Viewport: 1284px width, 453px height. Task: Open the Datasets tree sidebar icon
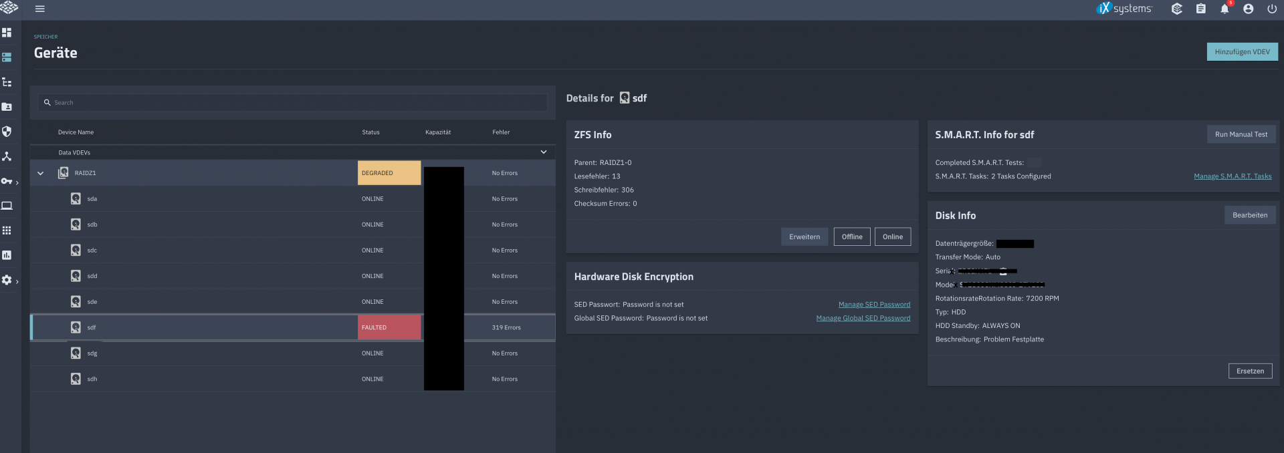click(7, 82)
